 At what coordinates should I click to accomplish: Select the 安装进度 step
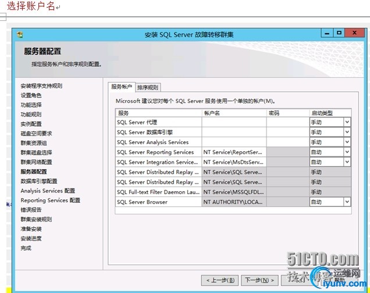coord(31,238)
